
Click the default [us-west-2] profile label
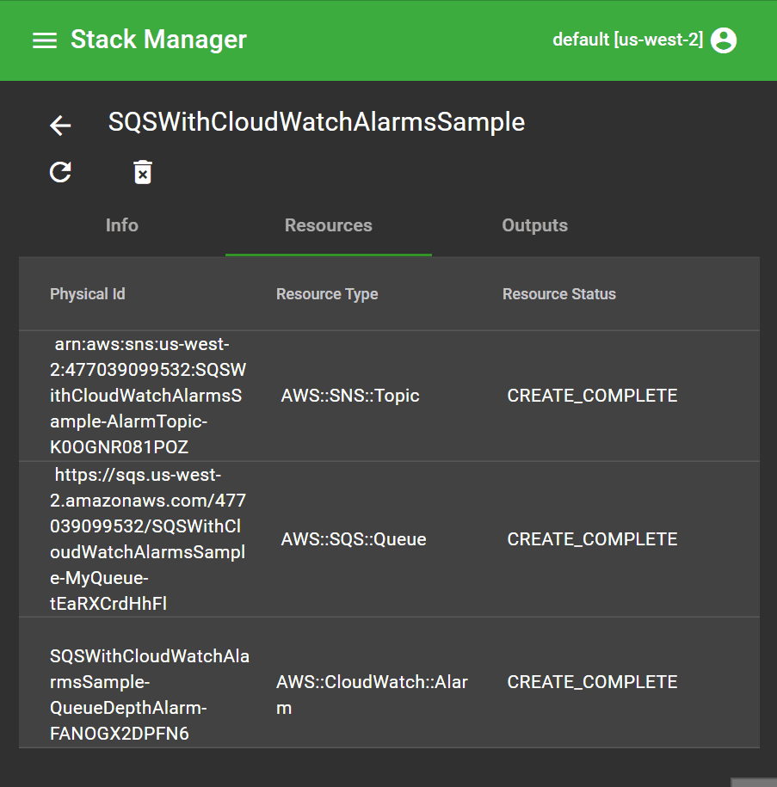click(x=627, y=40)
